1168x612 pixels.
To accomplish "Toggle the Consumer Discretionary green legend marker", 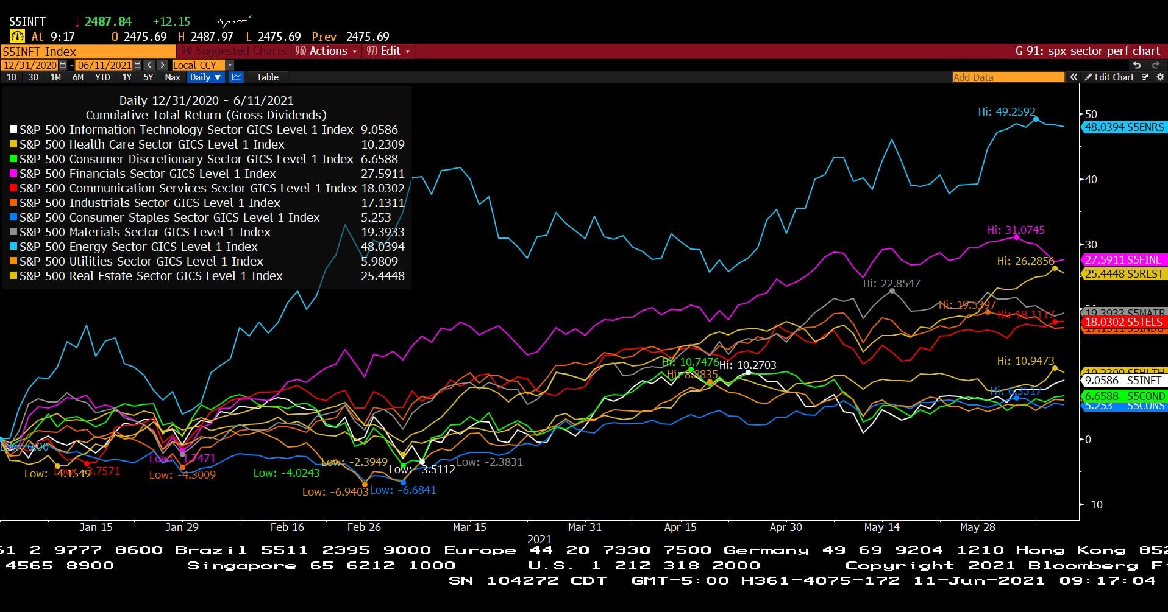I will (13, 159).
